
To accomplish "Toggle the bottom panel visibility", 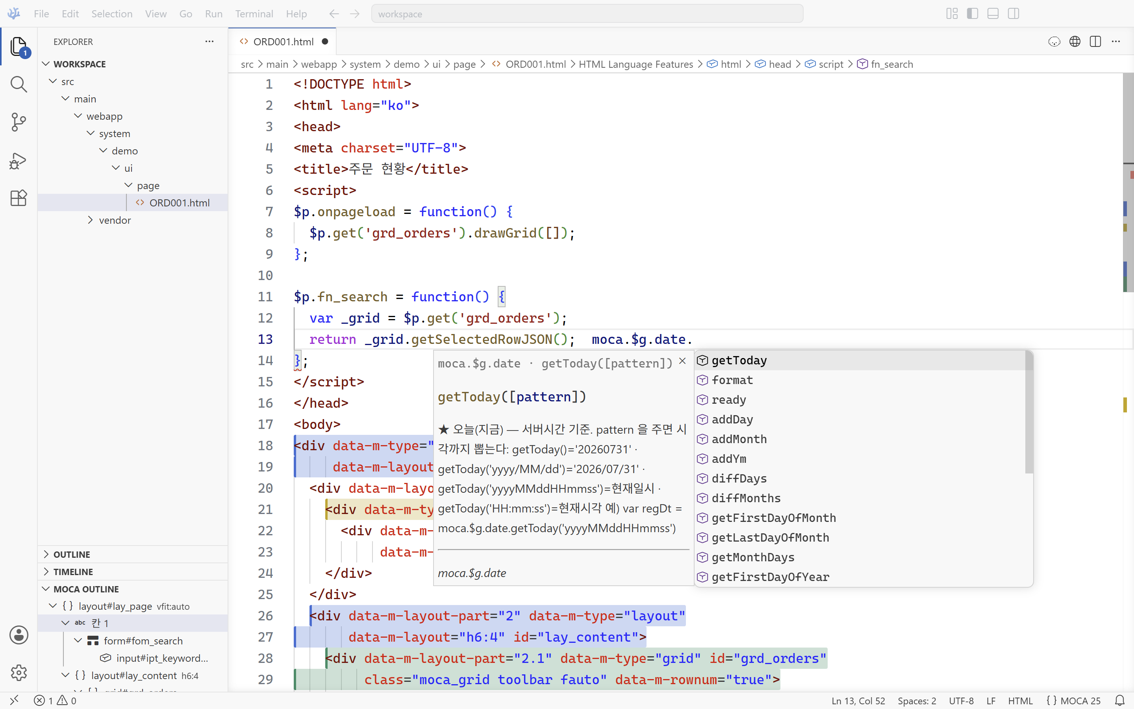I will point(993,14).
